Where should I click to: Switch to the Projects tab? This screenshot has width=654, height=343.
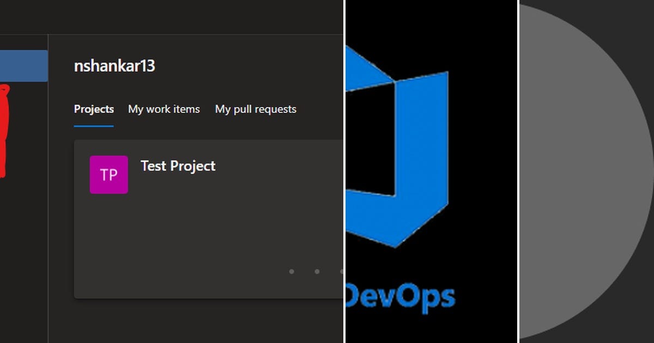(93, 109)
